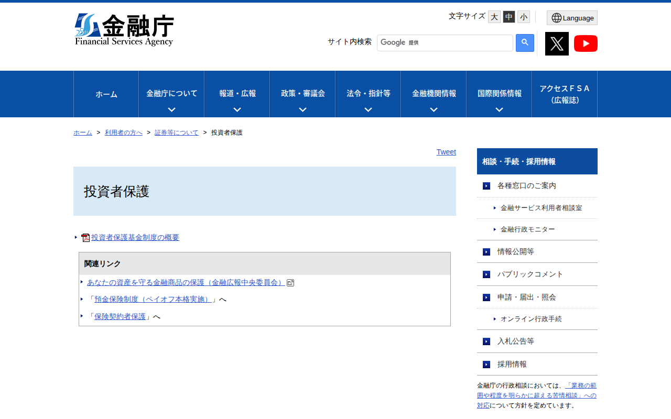
Task: Open 入札公告等 in the sidebar
Action: click(x=516, y=341)
